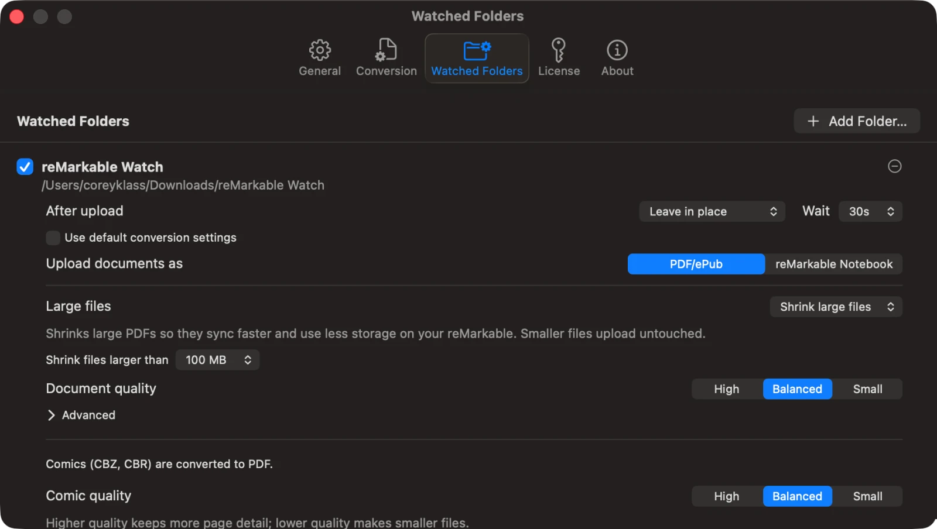Switch to the General tab label

[320, 71]
